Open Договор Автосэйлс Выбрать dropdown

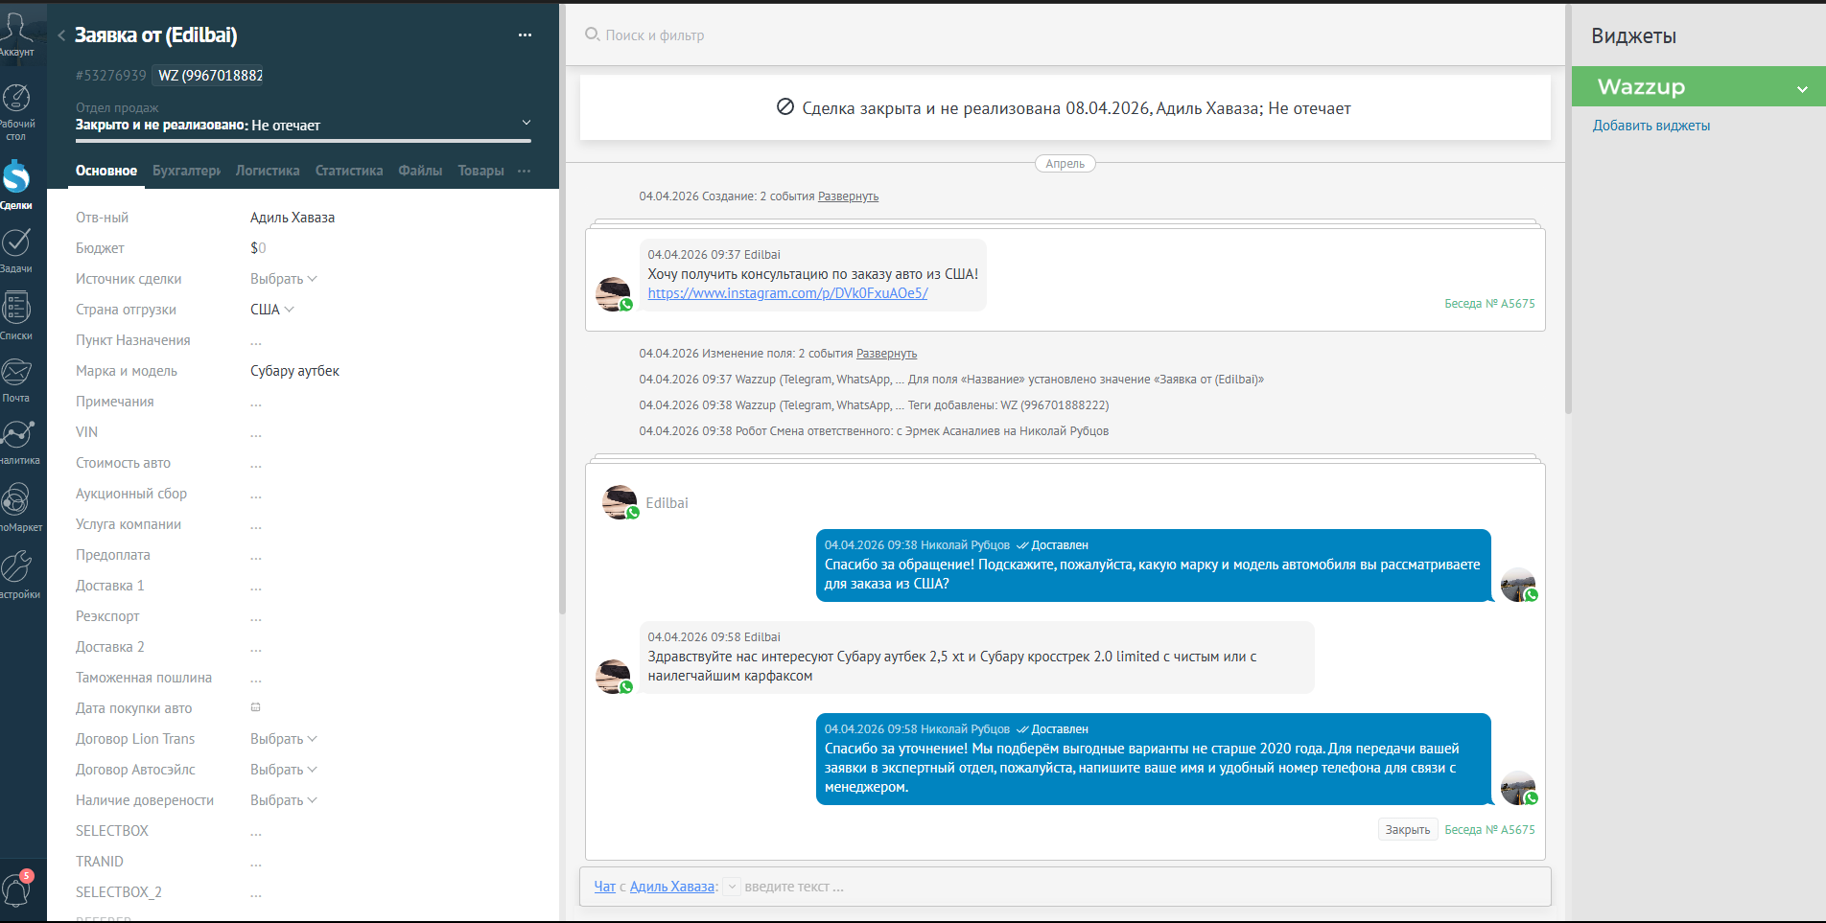[283, 770]
